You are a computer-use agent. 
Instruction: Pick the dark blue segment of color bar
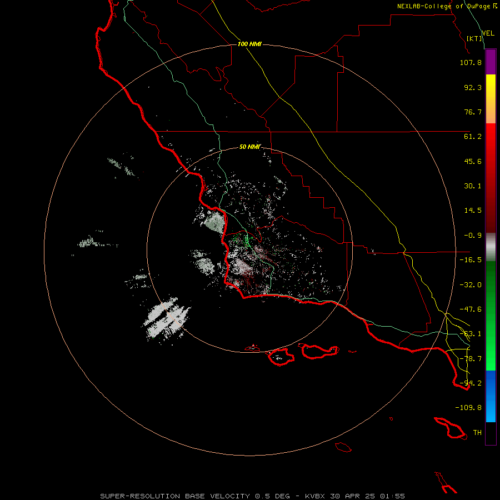pyautogui.click(x=491, y=383)
